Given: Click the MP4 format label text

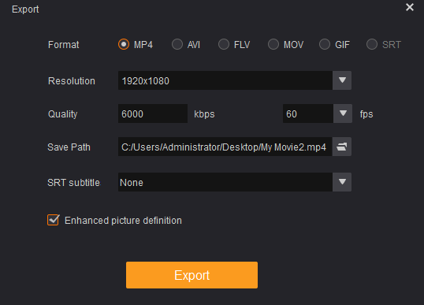Looking at the screenshot, I should click(x=143, y=45).
